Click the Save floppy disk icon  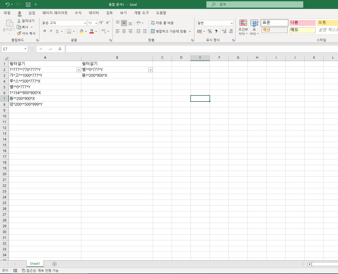(x=28, y=4)
